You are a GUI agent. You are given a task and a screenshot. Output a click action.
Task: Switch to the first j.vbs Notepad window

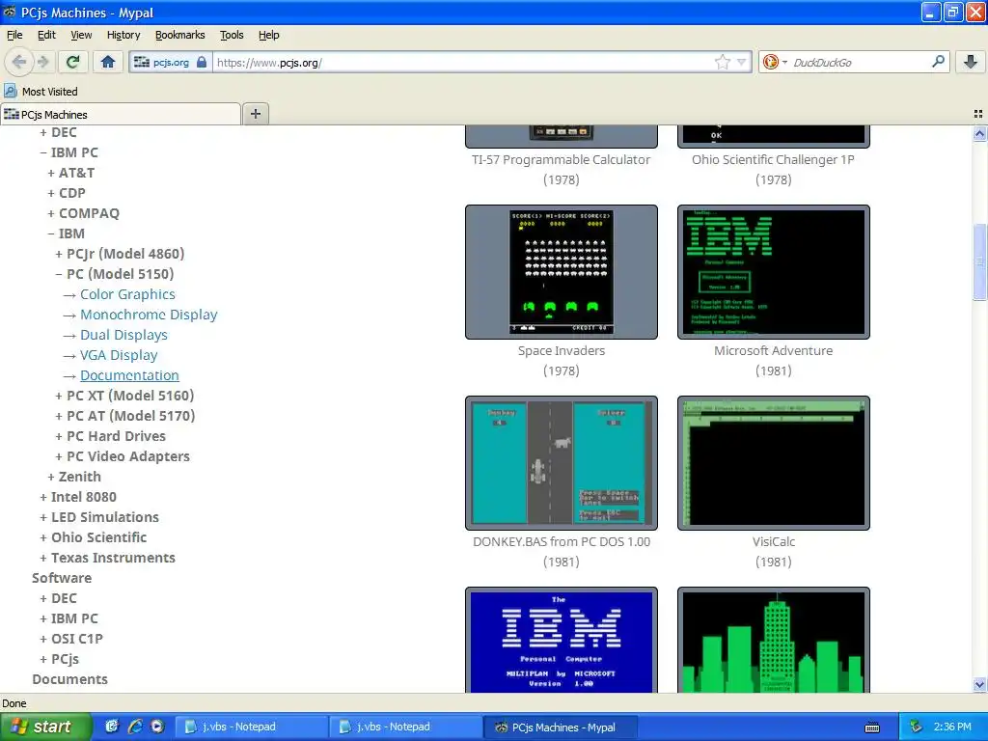(x=250, y=727)
